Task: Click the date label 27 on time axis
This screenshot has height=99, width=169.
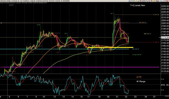Action: pyautogui.click(x=154, y=97)
